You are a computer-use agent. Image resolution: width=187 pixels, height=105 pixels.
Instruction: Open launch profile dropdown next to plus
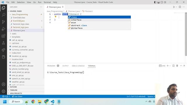pos(170,66)
